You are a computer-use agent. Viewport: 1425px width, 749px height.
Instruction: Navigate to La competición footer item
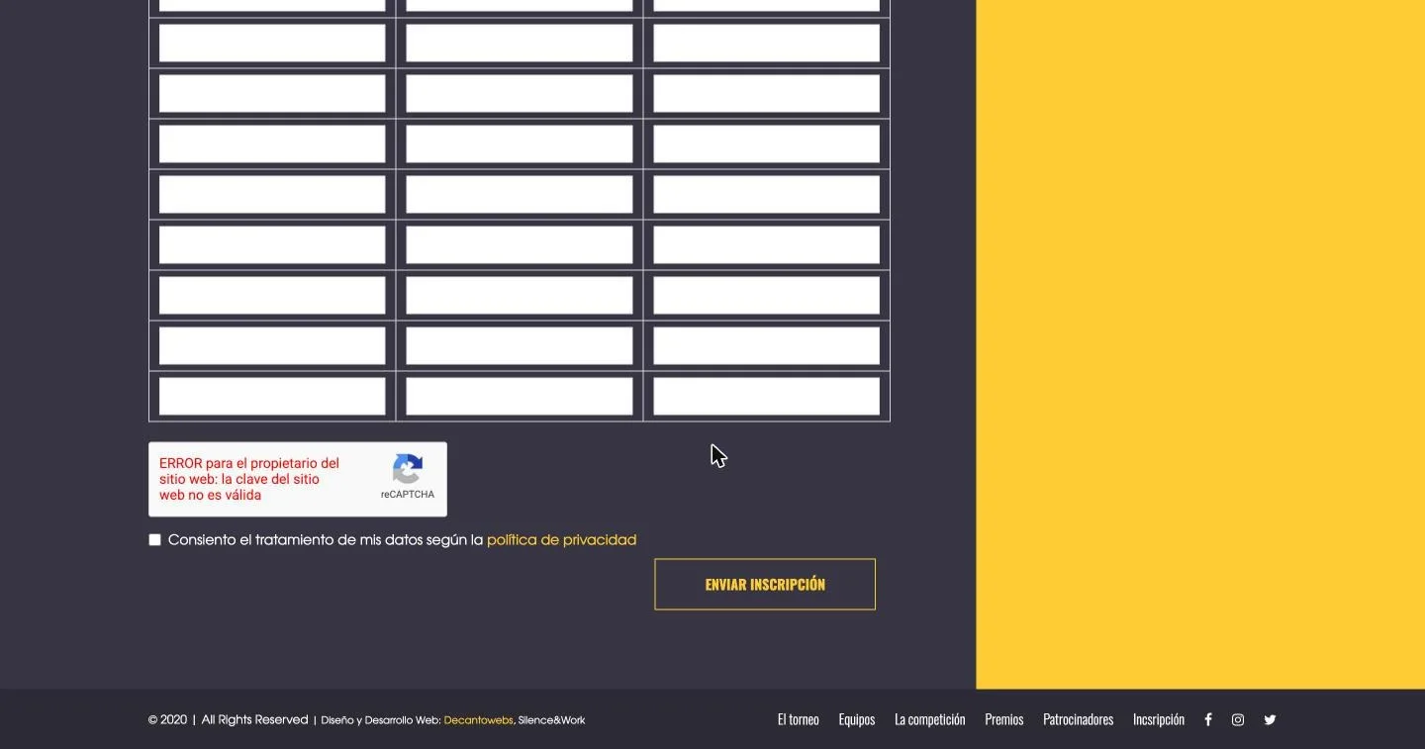[x=930, y=720]
